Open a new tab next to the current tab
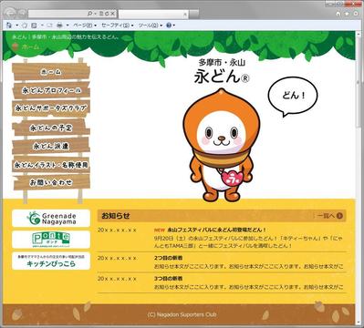 coord(194,14)
